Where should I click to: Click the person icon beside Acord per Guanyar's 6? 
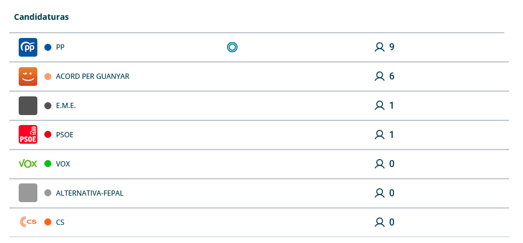click(379, 77)
